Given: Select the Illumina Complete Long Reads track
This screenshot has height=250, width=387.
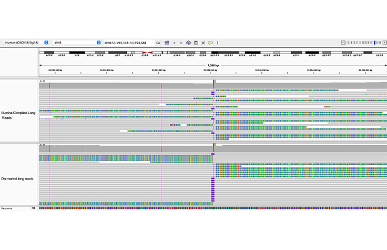Looking at the screenshot, I should [x=19, y=115].
